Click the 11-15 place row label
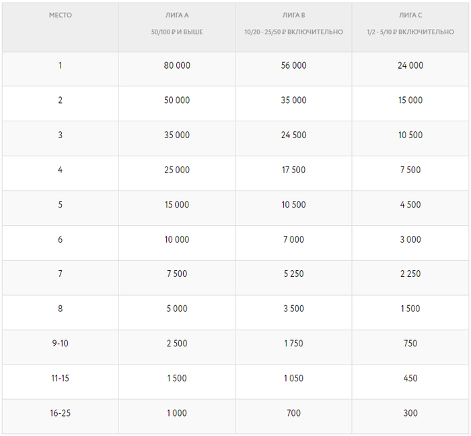471x436 pixels. tap(60, 378)
